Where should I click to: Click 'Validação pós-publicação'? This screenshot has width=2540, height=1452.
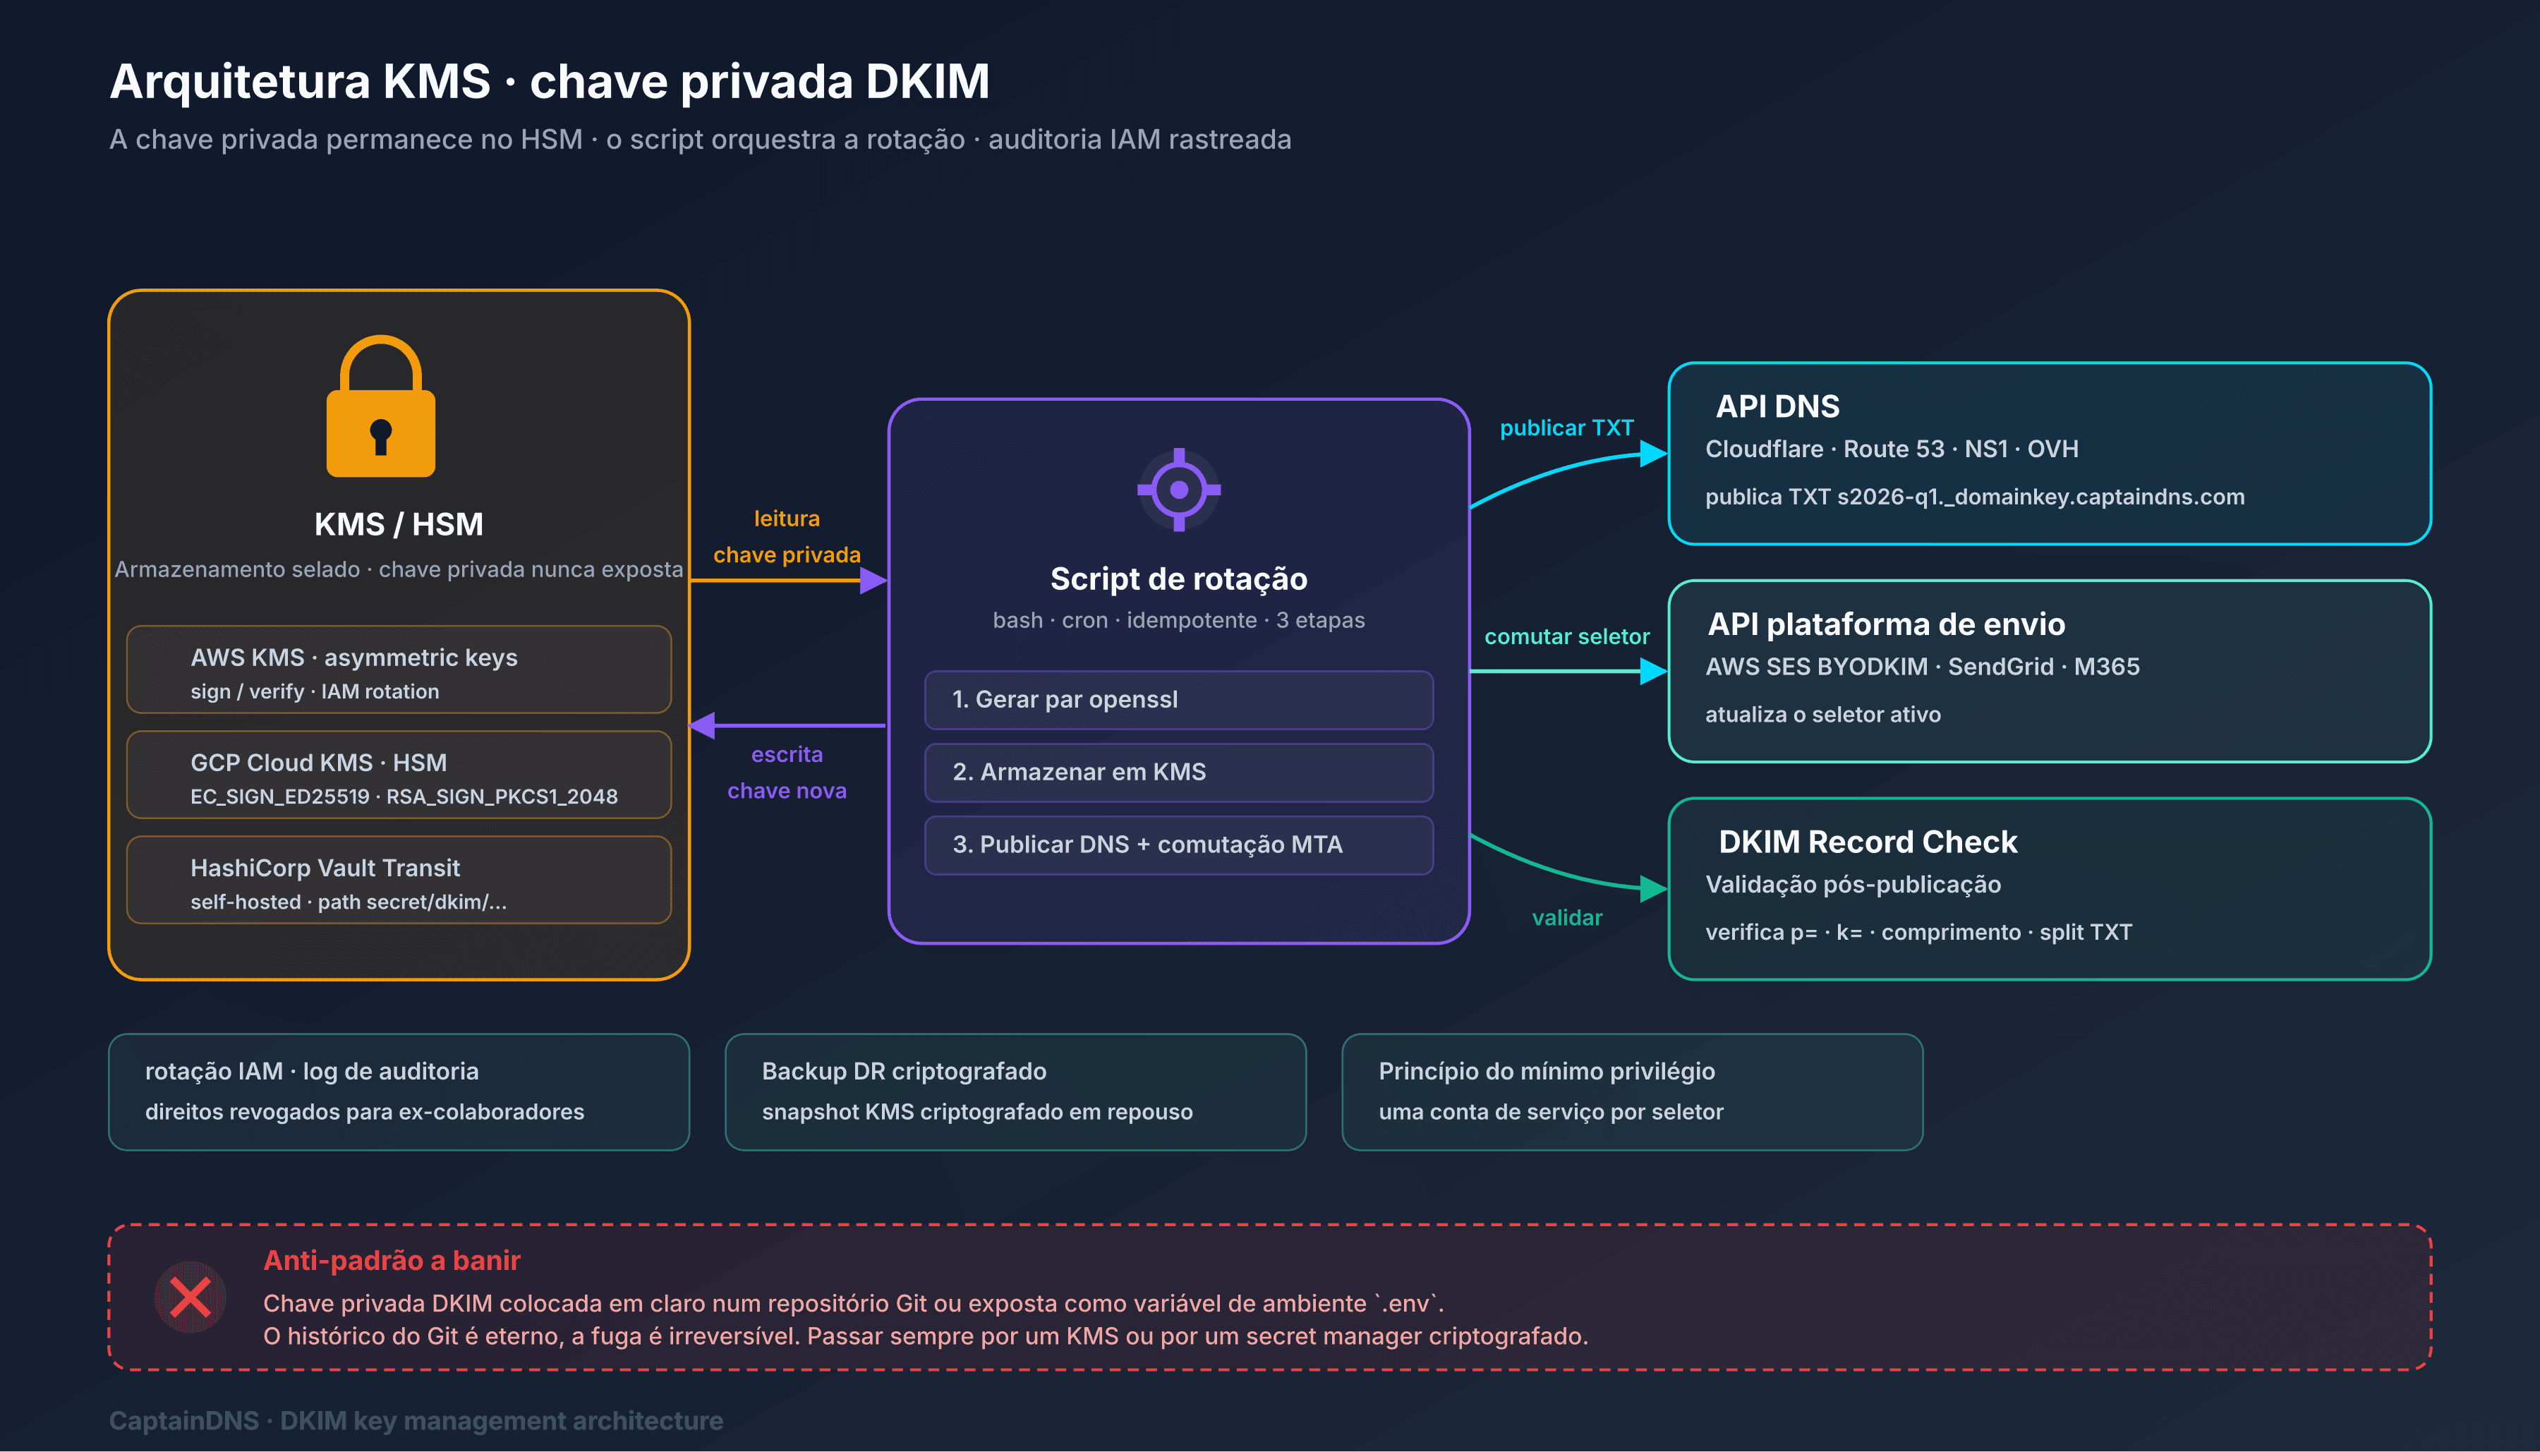1853,885
